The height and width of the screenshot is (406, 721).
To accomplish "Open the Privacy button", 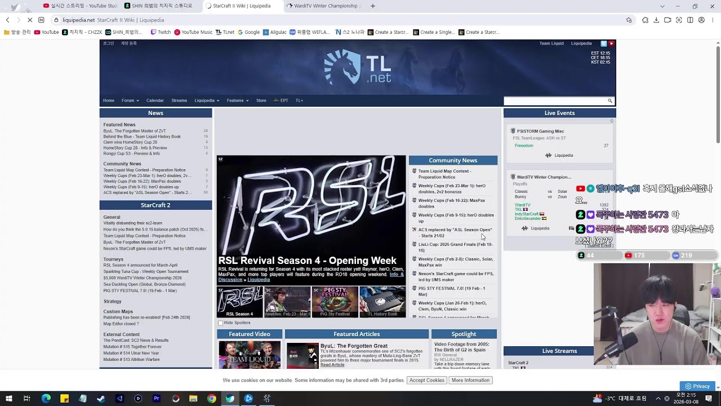I will tap(697, 386).
